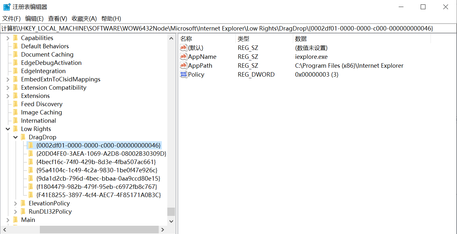Expand the RunDll32Policy key
457x234 pixels.
pyautogui.click(x=16, y=212)
